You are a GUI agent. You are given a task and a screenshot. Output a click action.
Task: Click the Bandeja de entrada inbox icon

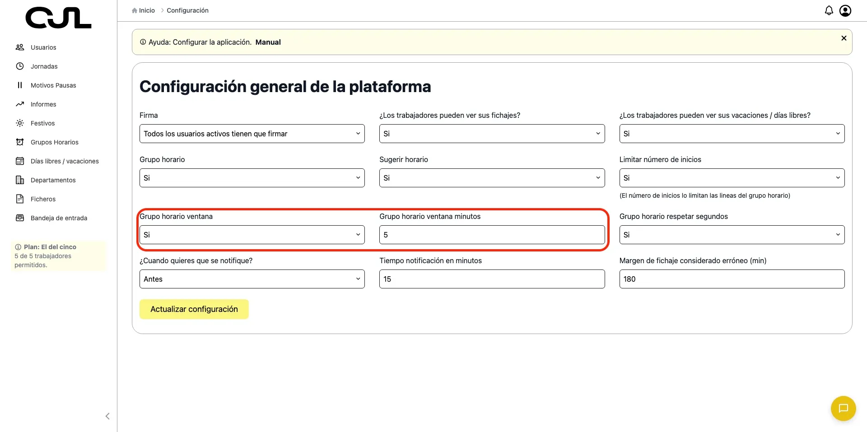20,218
